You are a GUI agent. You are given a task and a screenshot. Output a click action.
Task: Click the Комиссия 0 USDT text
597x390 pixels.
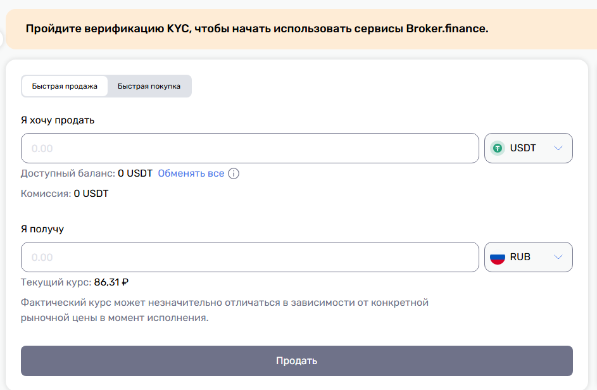pyautogui.click(x=65, y=194)
